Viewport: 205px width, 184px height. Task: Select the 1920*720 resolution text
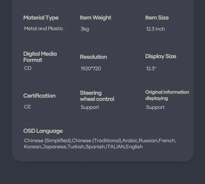click(x=91, y=68)
